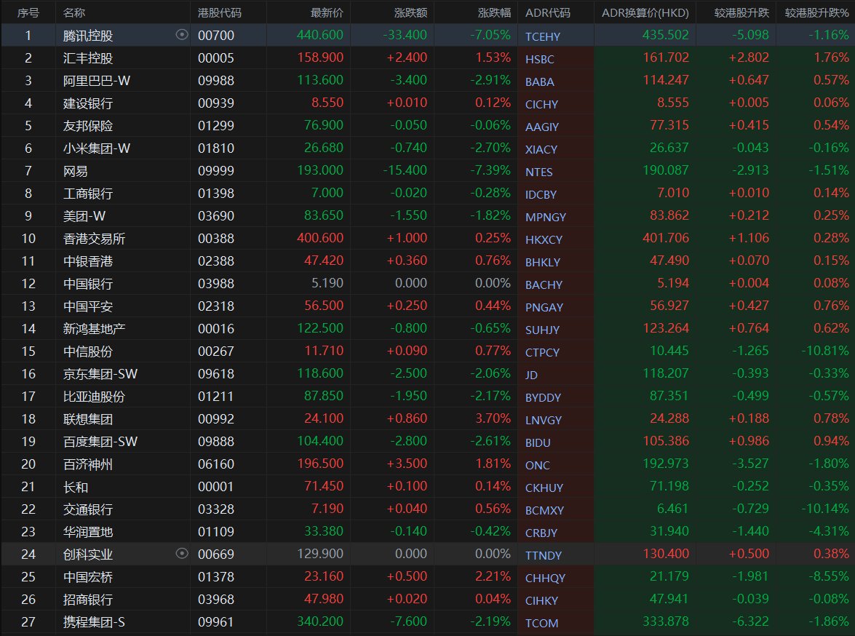Image resolution: width=855 pixels, height=636 pixels.
Task: Sort by the 涨跌额 column header
Action: tap(410, 12)
